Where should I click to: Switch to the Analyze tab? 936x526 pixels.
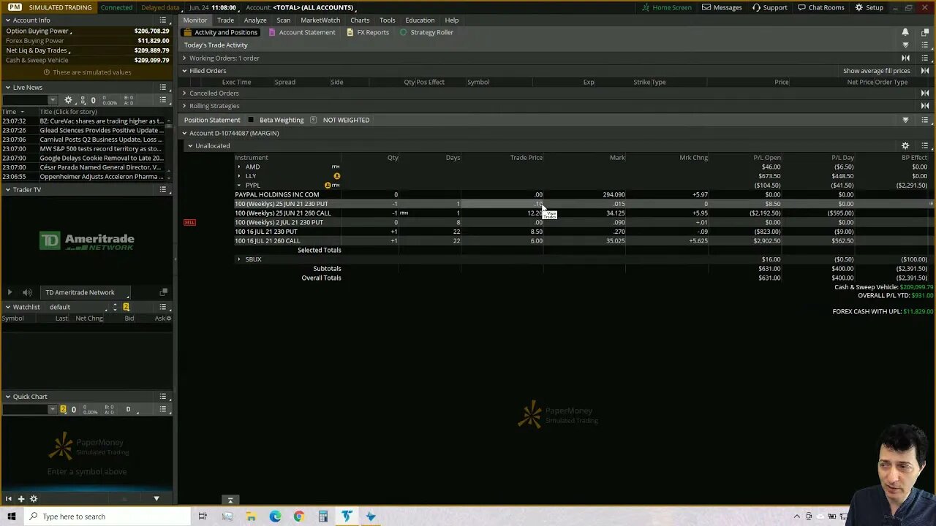click(x=255, y=20)
